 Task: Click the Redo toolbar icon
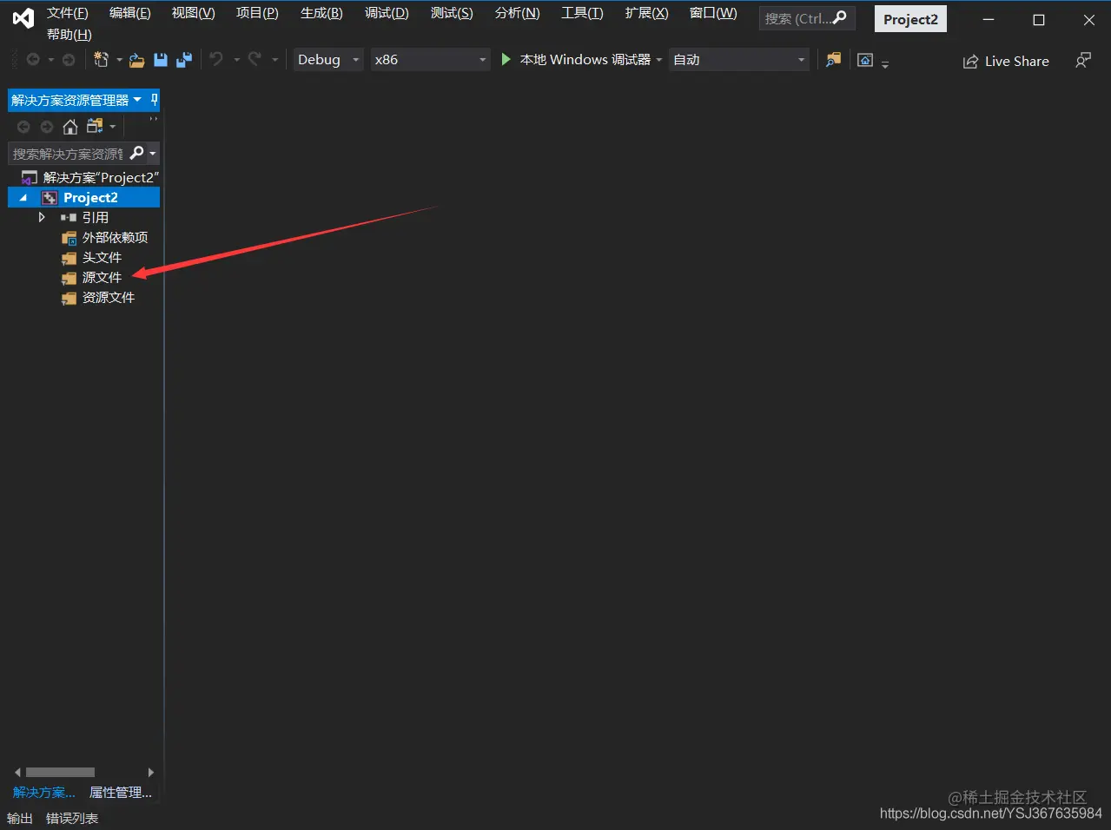coord(255,59)
